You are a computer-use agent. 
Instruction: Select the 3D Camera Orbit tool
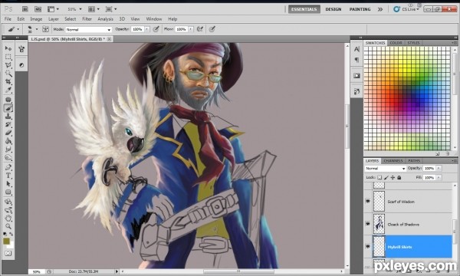pos(8,210)
